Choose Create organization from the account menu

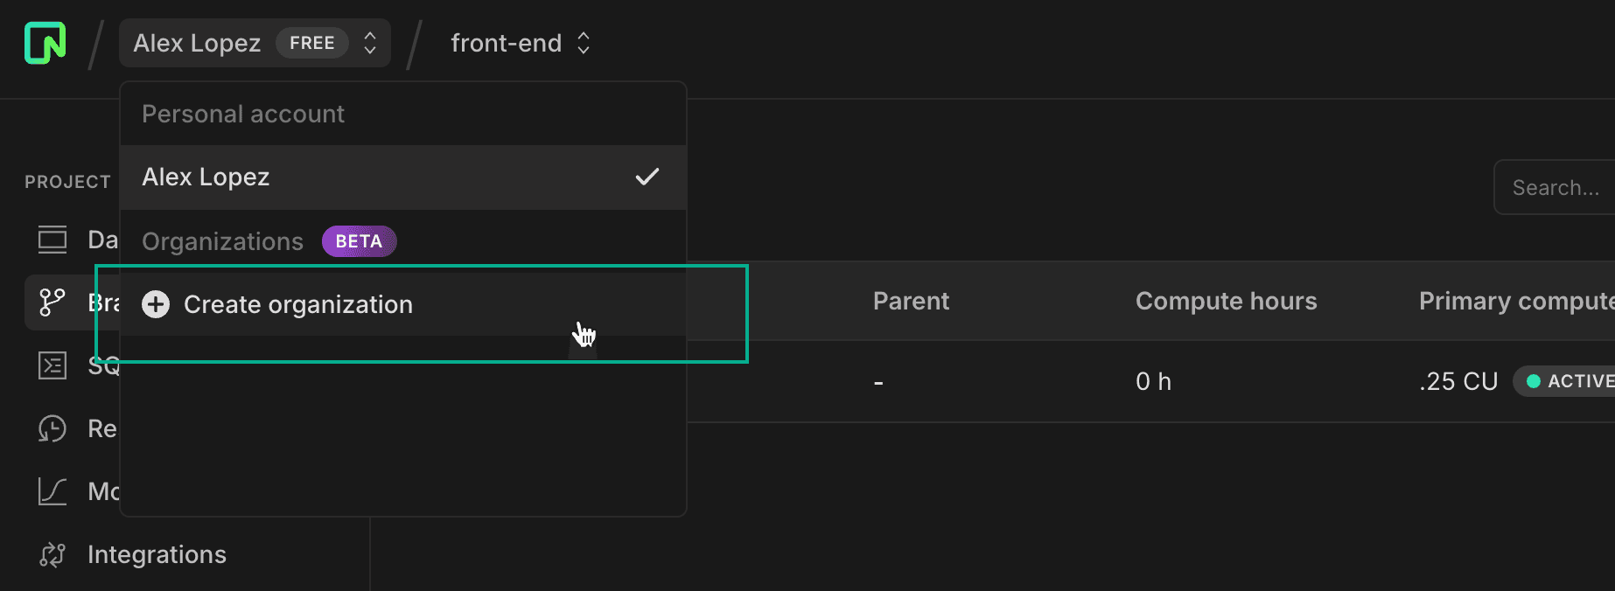[297, 304]
